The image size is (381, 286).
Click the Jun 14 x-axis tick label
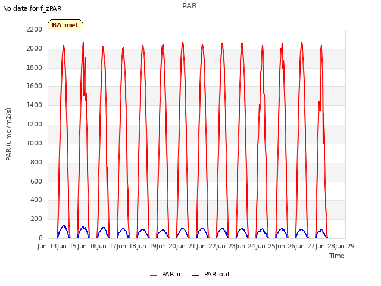point(48,246)
